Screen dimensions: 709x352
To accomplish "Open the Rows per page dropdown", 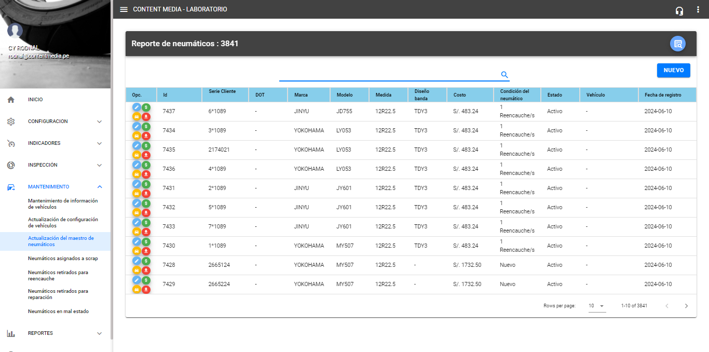I will (597, 306).
